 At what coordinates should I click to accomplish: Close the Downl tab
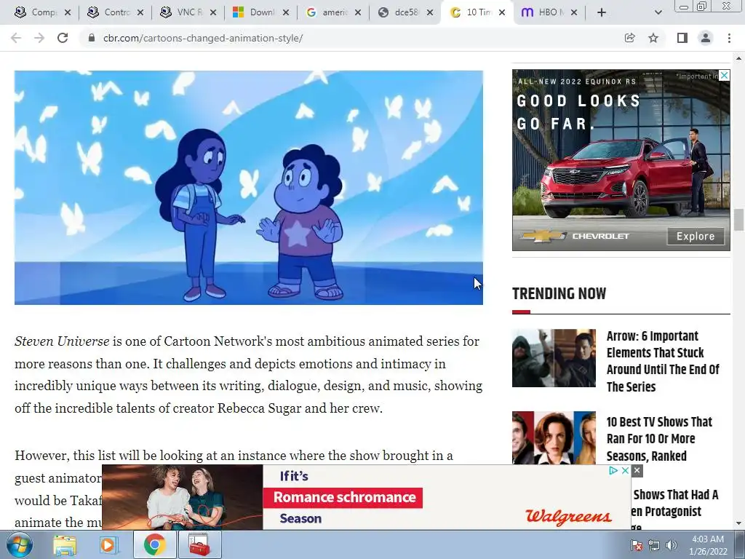coord(286,13)
